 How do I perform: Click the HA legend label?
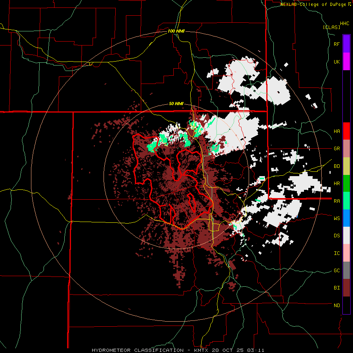[x=337, y=131]
